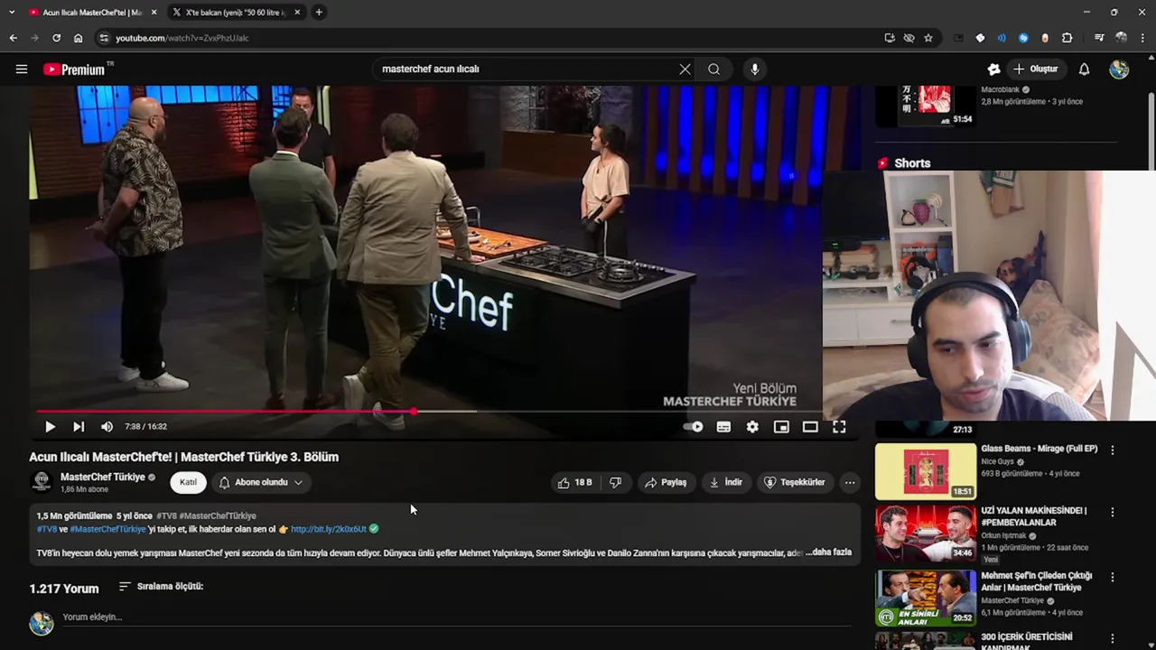Open the three-dot more actions menu
Screen dimensions: 1156x650
pyautogui.click(x=850, y=482)
